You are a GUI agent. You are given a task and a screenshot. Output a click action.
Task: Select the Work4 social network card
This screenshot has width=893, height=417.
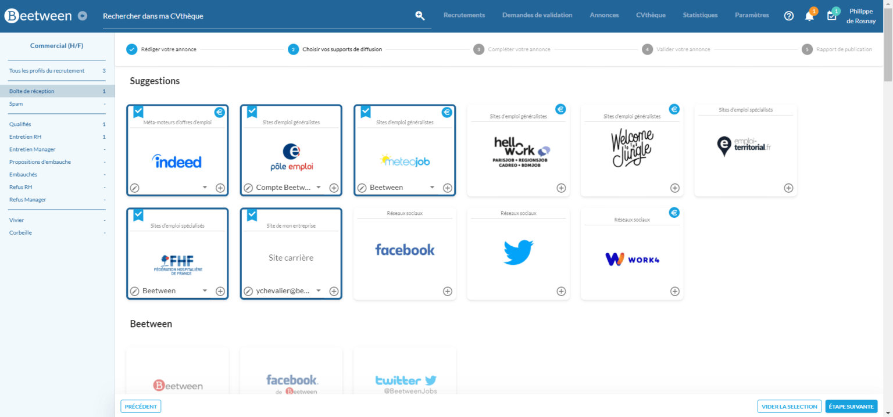[x=632, y=254]
